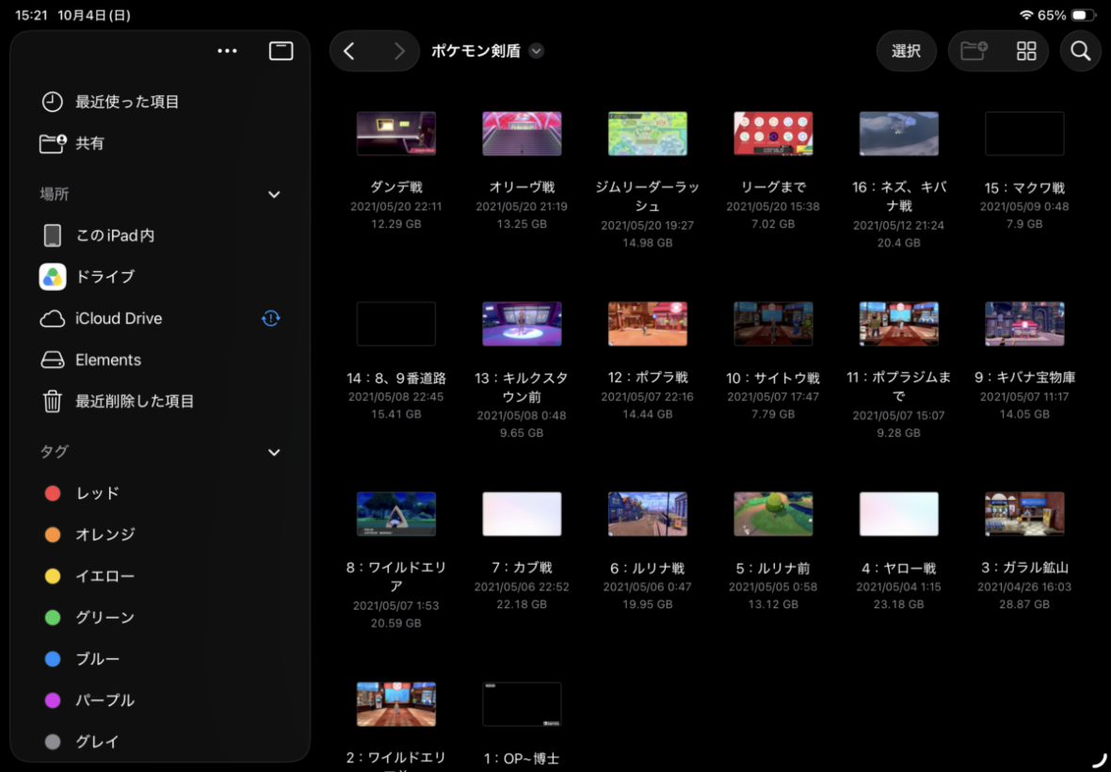
Task: Click the 15：マクワ戦 file name
Action: click(1024, 187)
